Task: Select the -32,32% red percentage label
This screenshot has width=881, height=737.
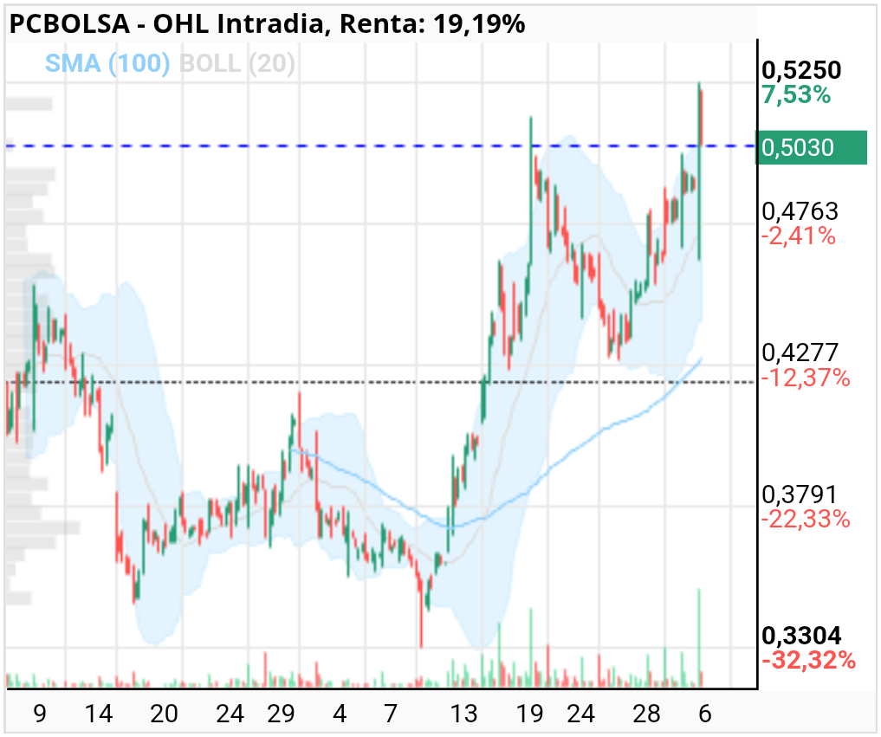Action: coord(808,660)
